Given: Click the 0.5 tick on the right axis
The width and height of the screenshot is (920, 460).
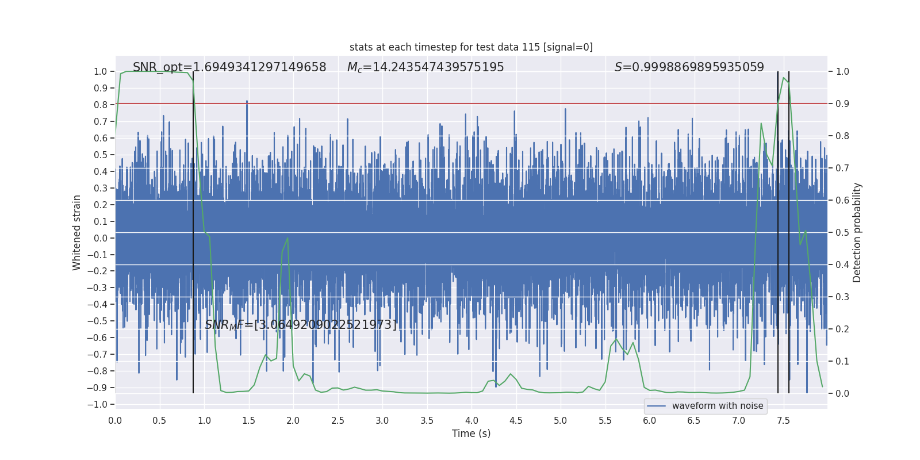Looking at the screenshot, I should pos(842,232).
